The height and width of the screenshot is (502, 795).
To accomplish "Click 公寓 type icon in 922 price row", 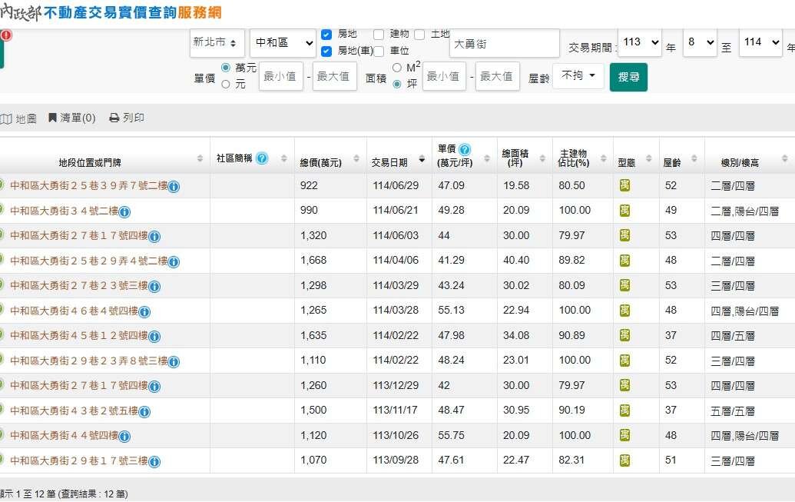I will click(x=624, y=185).
